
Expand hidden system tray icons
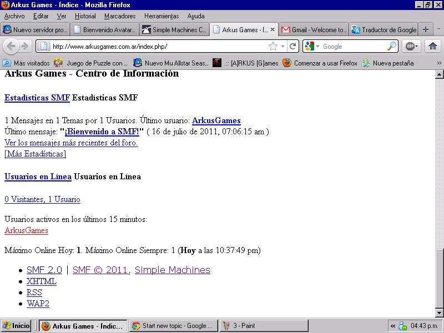click(x=393, y=326)
